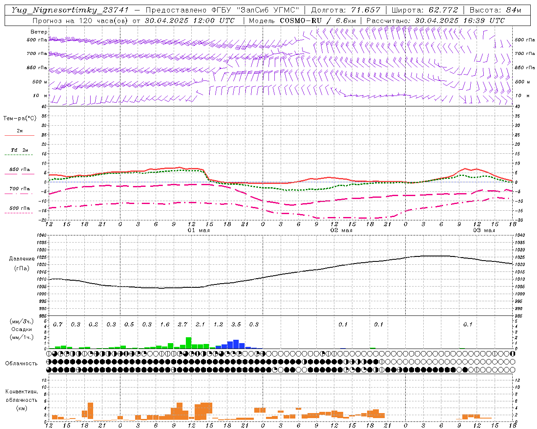The height and width of the screenshot is (429, 537).
Task: Click the "Облачность" cloud cover label
Action: [21, 364]
